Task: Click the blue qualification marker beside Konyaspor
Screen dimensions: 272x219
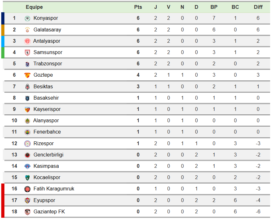Action: click(x=3, y=18)
